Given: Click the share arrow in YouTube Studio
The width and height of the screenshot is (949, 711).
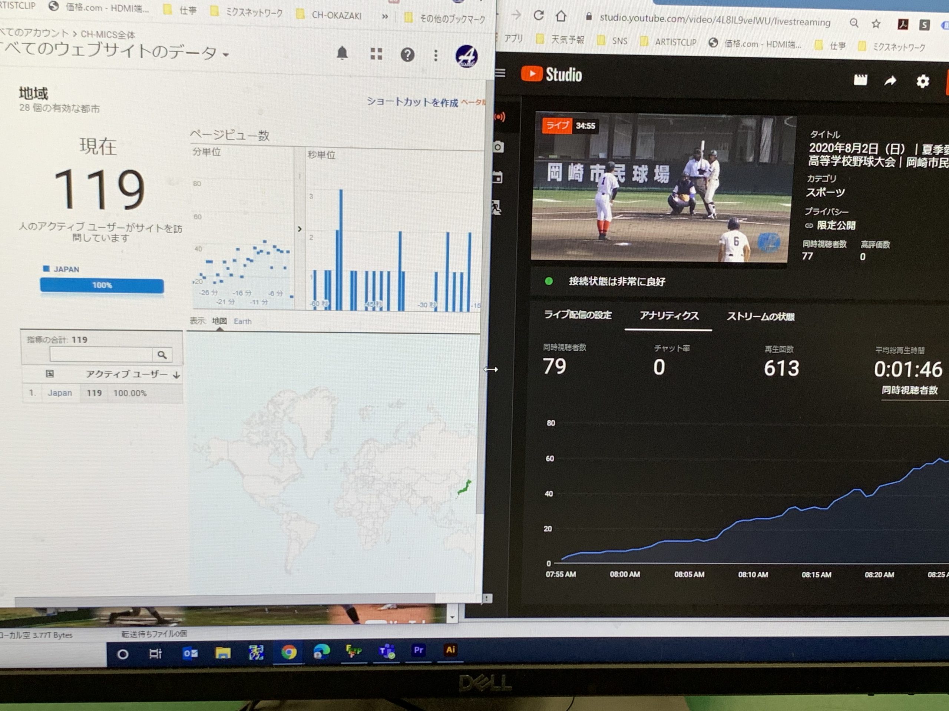Looking at the screenshot, I should pos(890,81).
